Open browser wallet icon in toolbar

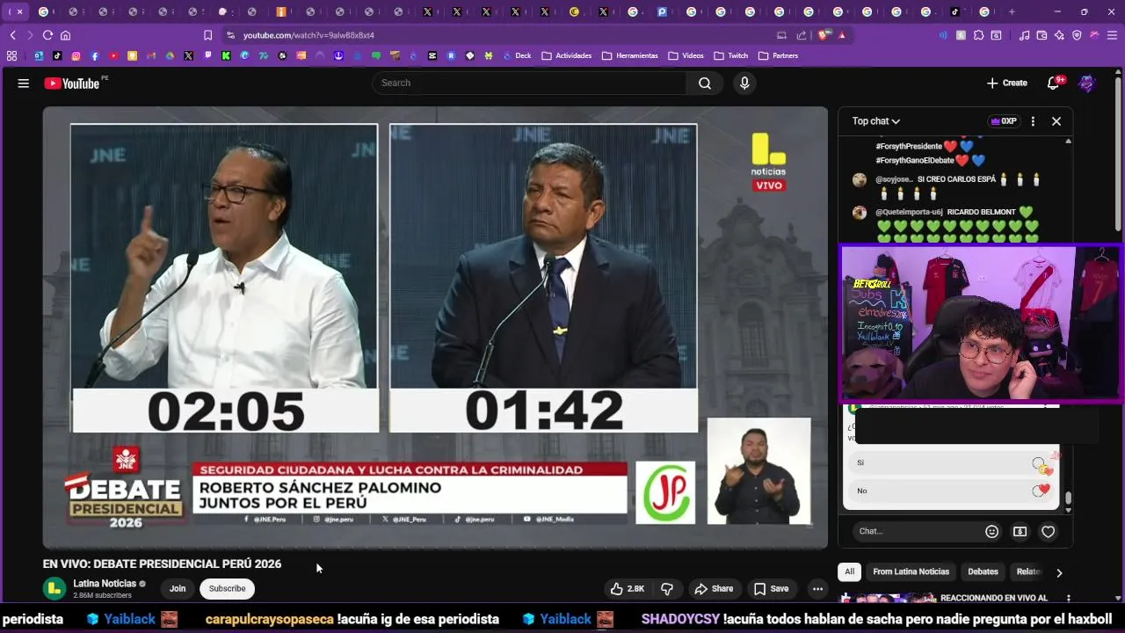(x=1042, y=35)
